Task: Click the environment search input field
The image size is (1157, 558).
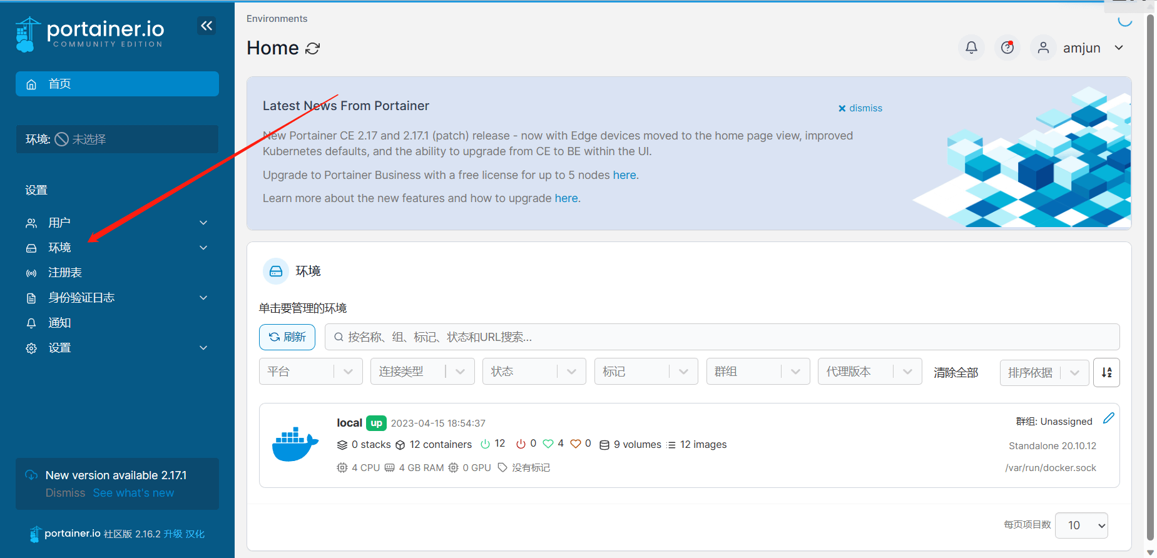Action: pos(722,337)
